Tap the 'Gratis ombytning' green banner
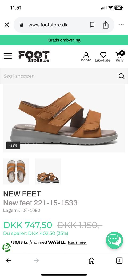The width and height of the screenshot is (128, 278). click(x=64, y=40)
